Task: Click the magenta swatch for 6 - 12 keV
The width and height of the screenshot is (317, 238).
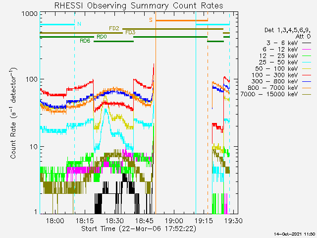Action: point(307,50)
